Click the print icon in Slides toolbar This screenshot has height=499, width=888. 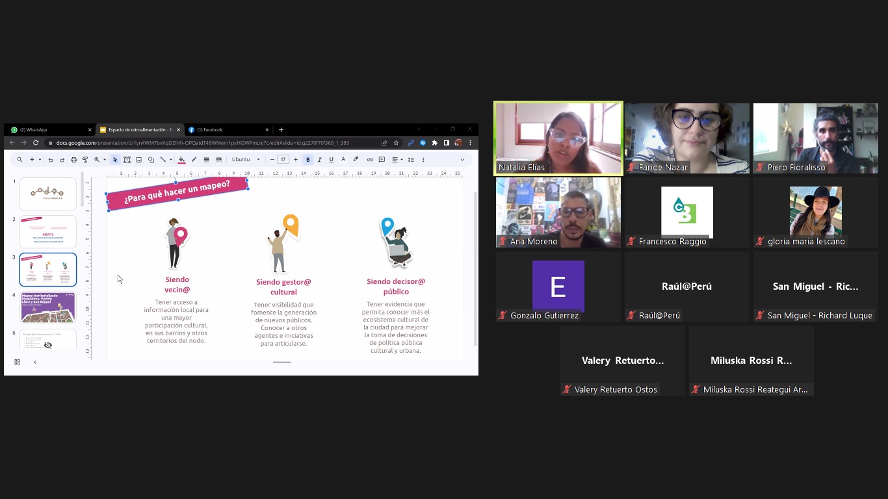[73, 160]
